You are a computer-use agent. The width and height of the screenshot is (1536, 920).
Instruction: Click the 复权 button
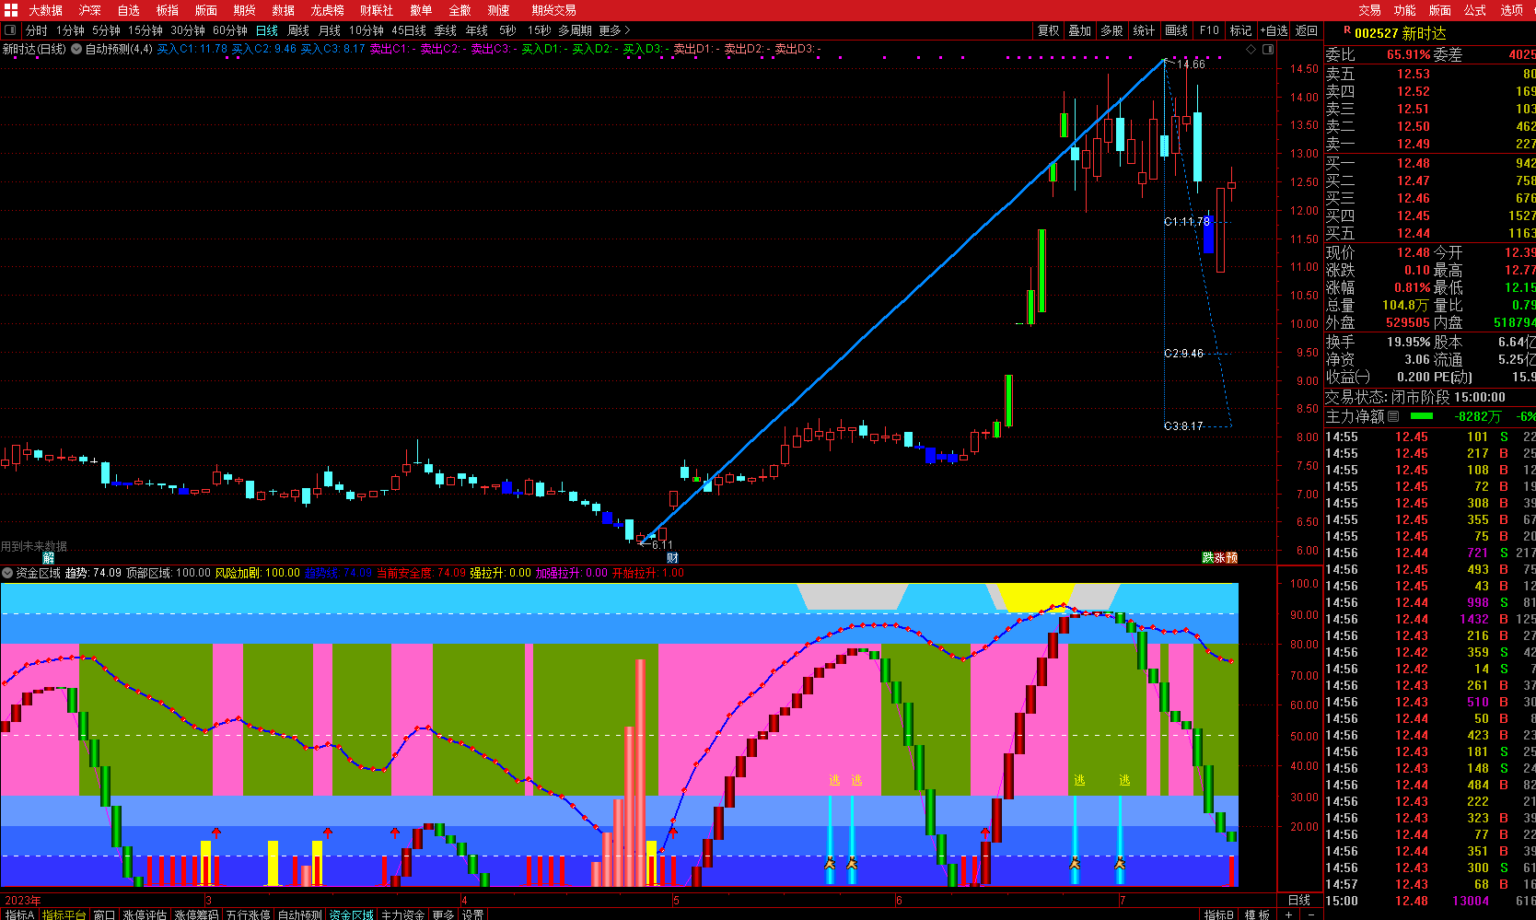(1048, 30)
